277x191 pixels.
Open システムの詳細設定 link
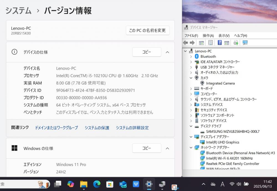click(132, 128)
